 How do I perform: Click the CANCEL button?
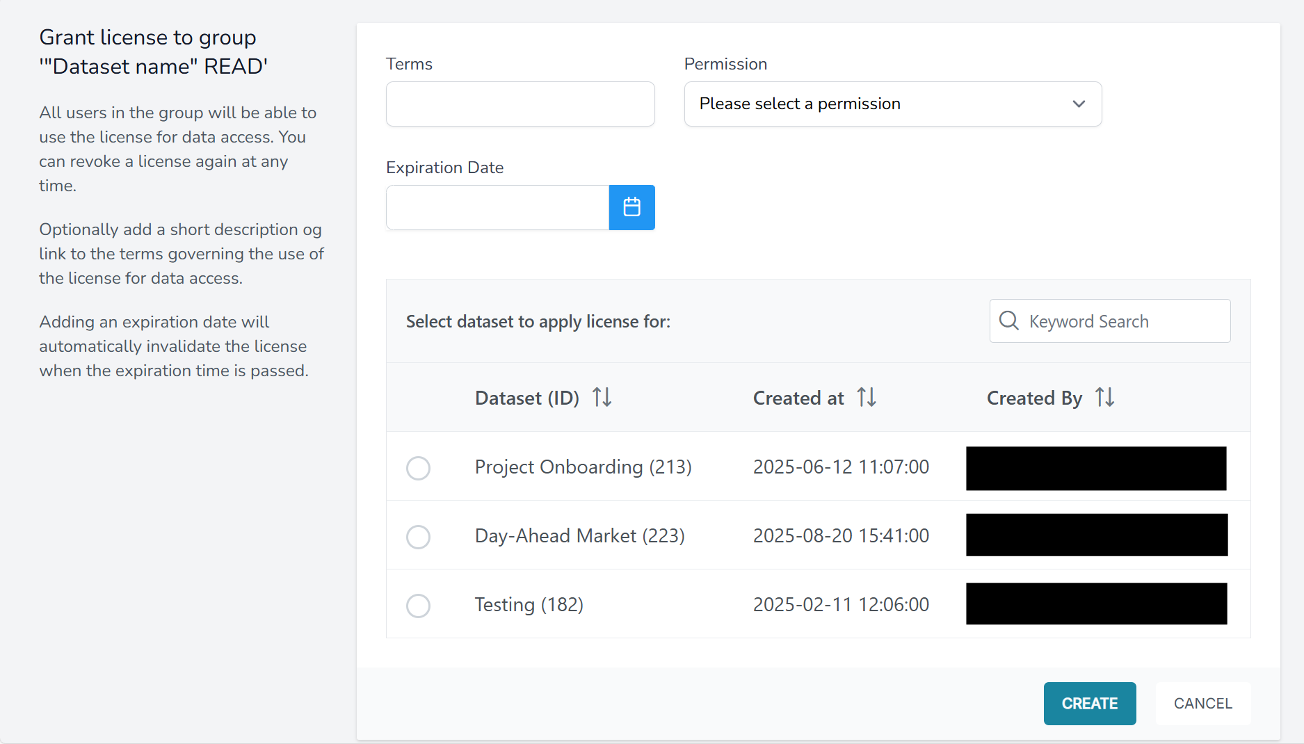point(1202,704)
